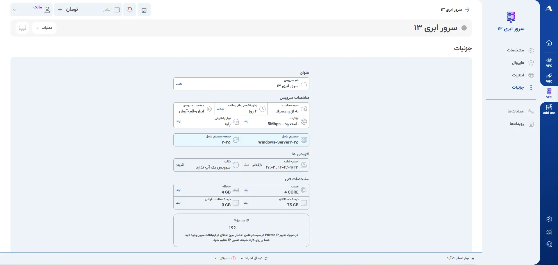Screen dimensions: 558x265
Task: Go to home icon in right rail
Action: 549,43
